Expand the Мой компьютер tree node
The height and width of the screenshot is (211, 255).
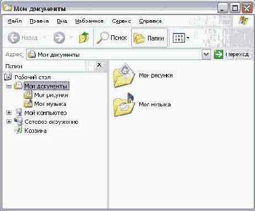(9, 113)
